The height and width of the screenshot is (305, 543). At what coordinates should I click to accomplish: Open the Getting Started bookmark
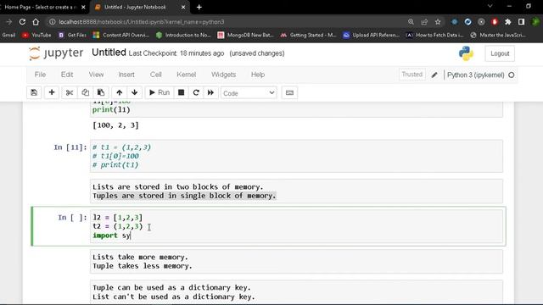(308, 35)
